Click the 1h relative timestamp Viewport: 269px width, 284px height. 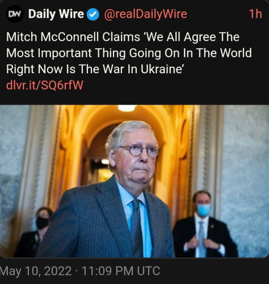pyautogui.click(x=255, y=14)
